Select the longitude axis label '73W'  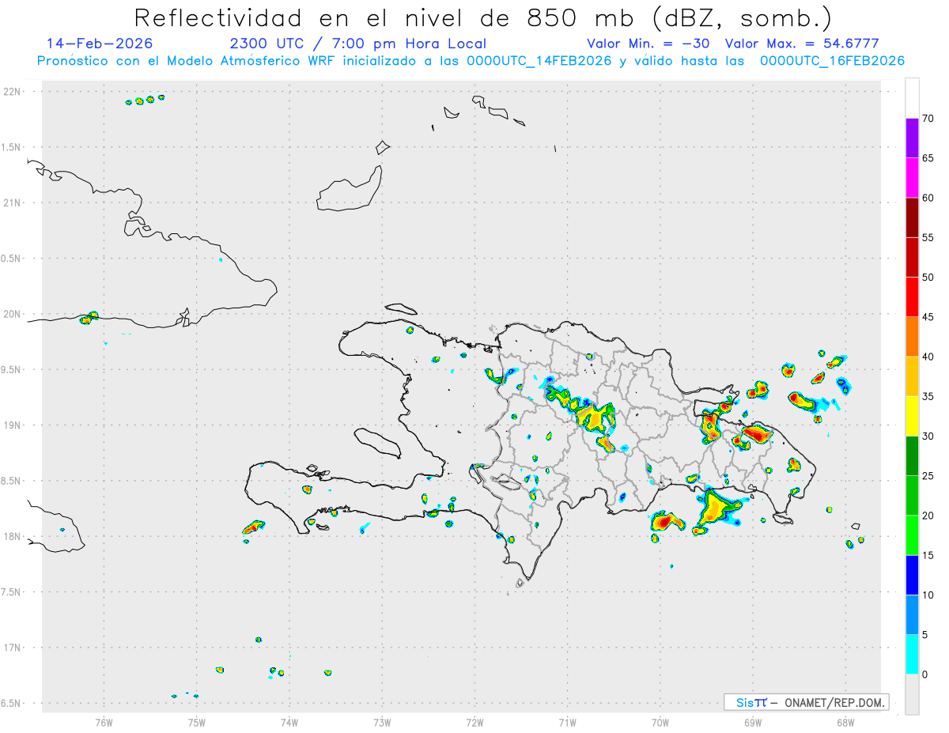382,723
